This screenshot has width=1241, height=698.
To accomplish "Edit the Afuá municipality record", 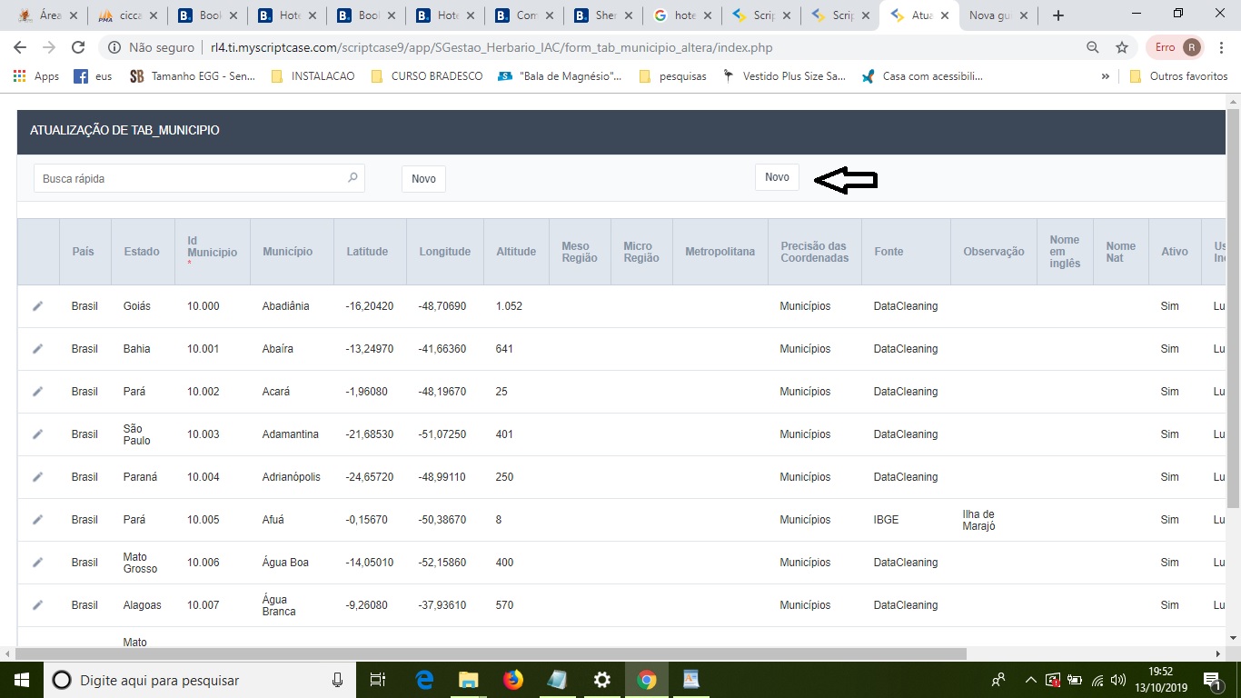I will pyautogui.click(x=37, y=520).
